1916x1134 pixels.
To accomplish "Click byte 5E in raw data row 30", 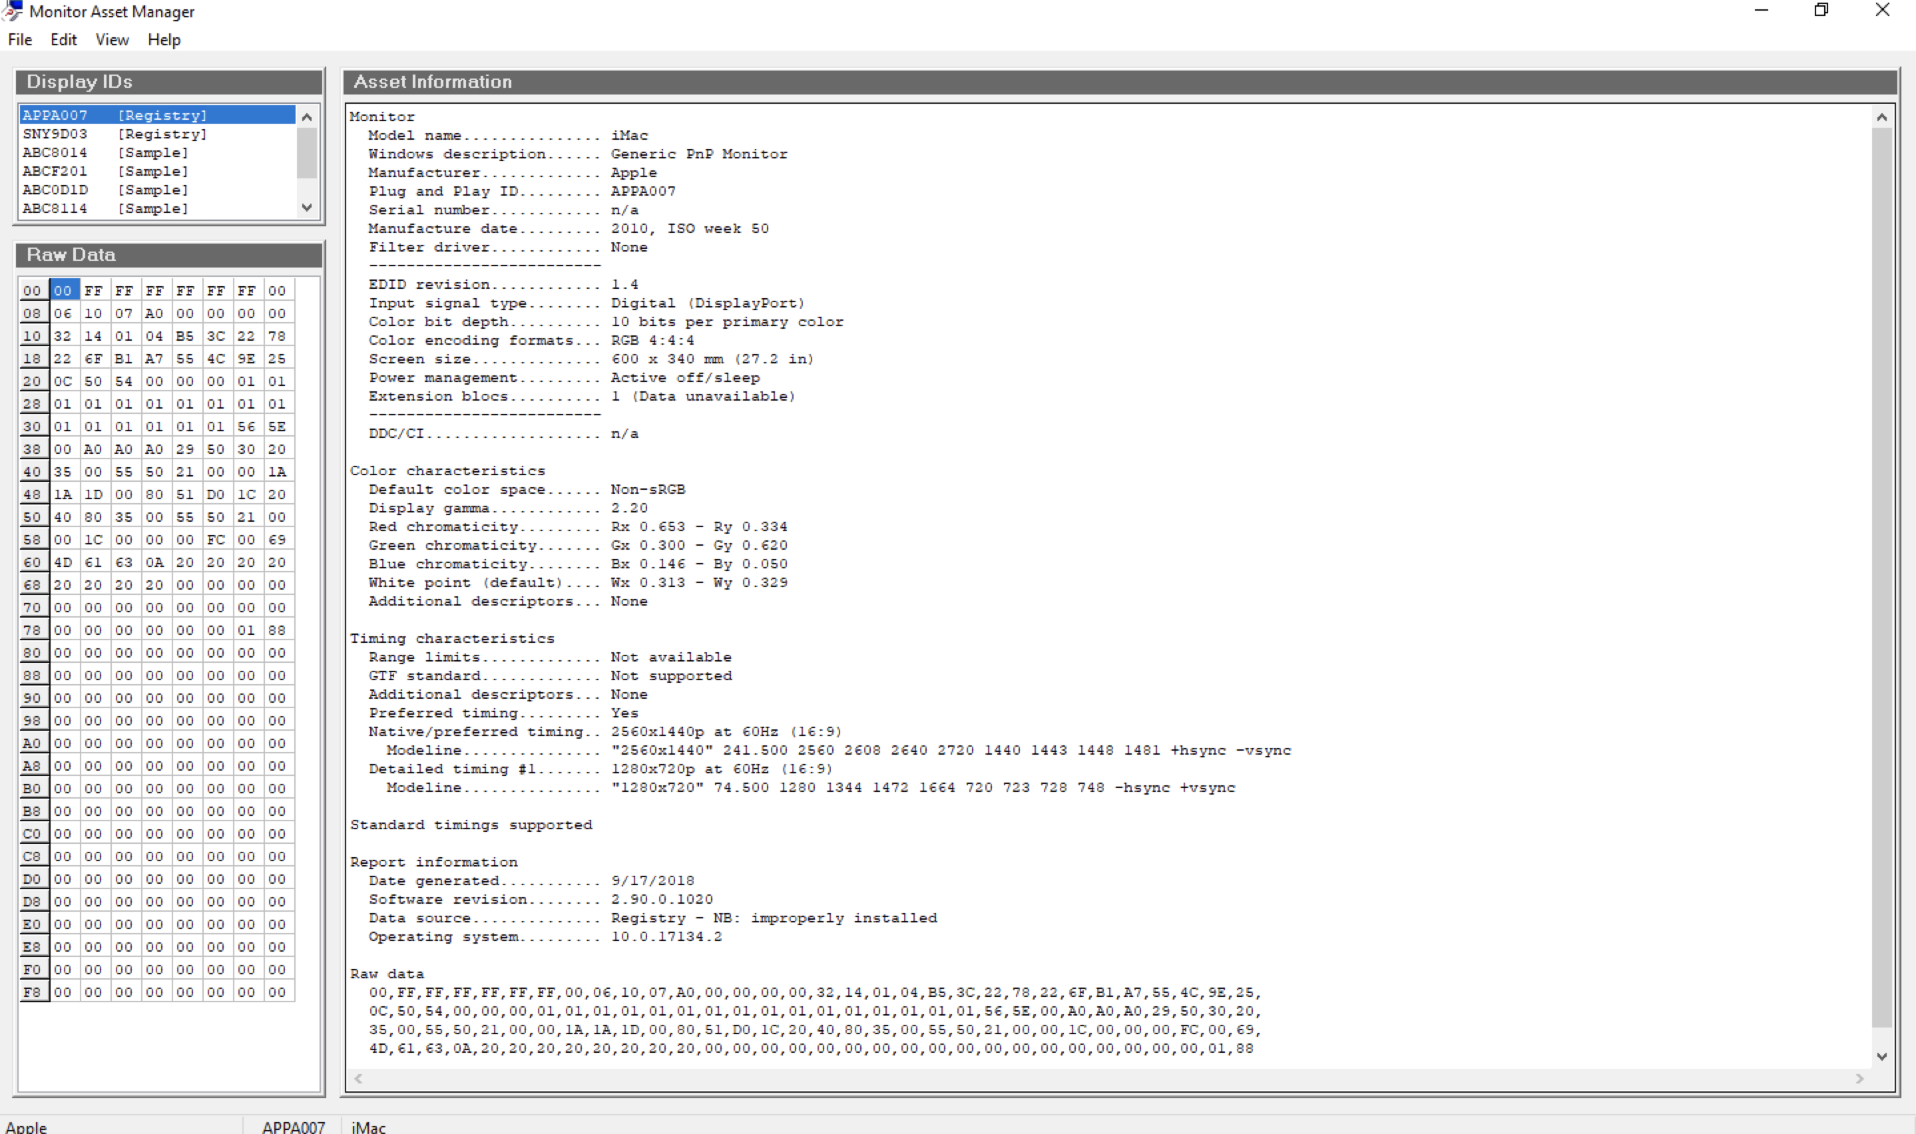I will coord(277,427).
